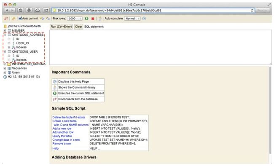
Task: Click 'Add a new row' link
Action: click(x=62, y=129)
